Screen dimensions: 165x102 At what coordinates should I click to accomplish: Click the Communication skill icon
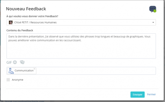point(11,71)
